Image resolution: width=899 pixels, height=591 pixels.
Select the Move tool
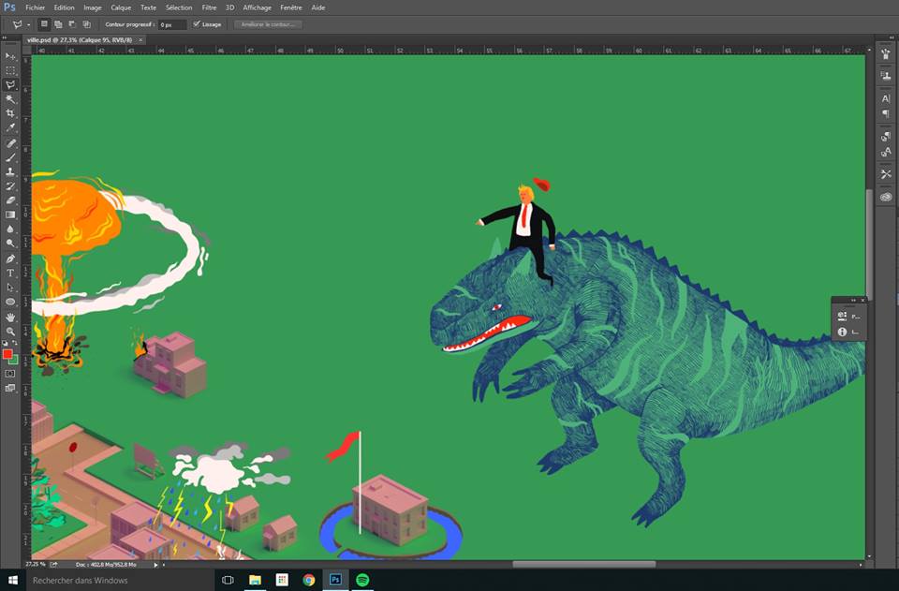(x=10, y=56)
